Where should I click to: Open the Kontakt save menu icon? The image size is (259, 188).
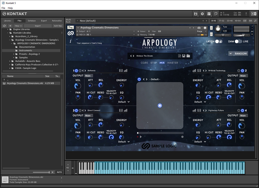point(196,14)
